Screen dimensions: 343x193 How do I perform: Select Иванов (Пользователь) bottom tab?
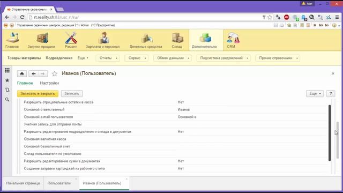(102, 183)
